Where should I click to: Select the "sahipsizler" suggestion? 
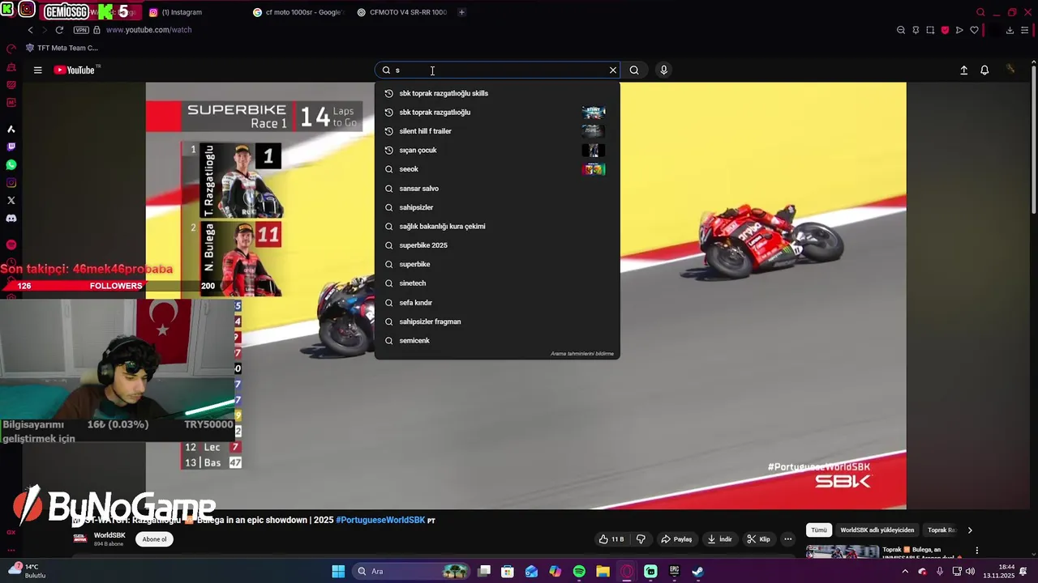pyautogui.click(x=497, y=207)
